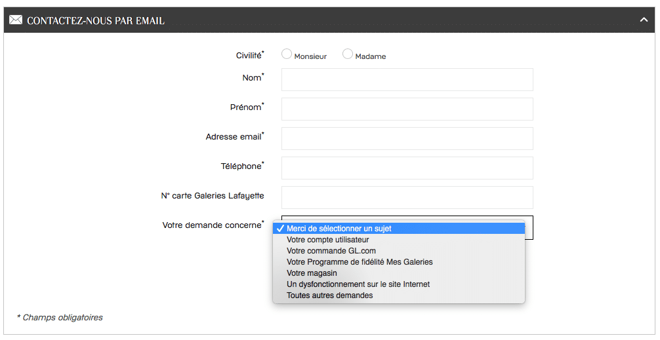Select the Monsieur radio button

point(287,54)
